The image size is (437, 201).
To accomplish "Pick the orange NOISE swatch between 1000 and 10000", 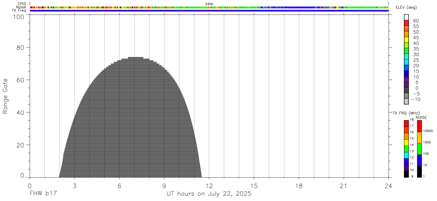I will pos(419,138).
